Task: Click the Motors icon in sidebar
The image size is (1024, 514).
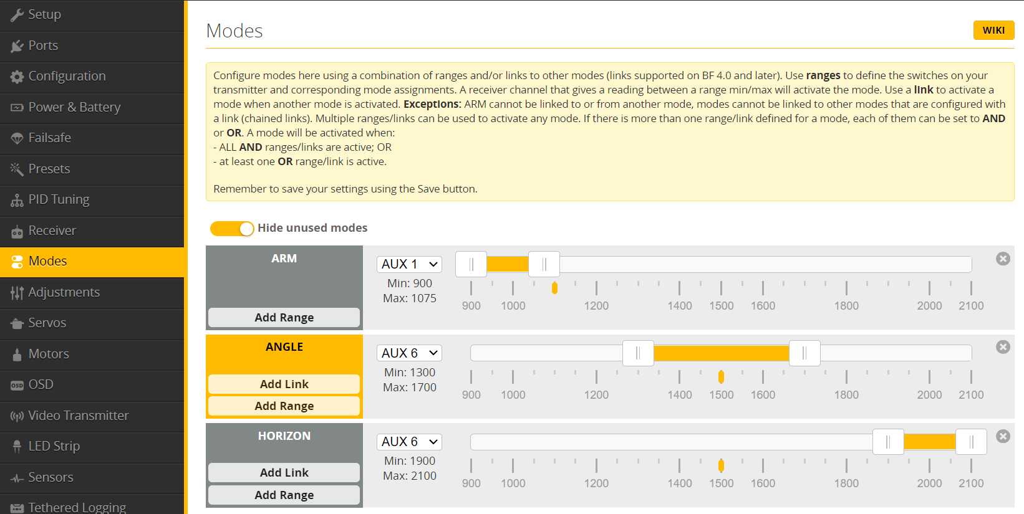Action: 17,355
